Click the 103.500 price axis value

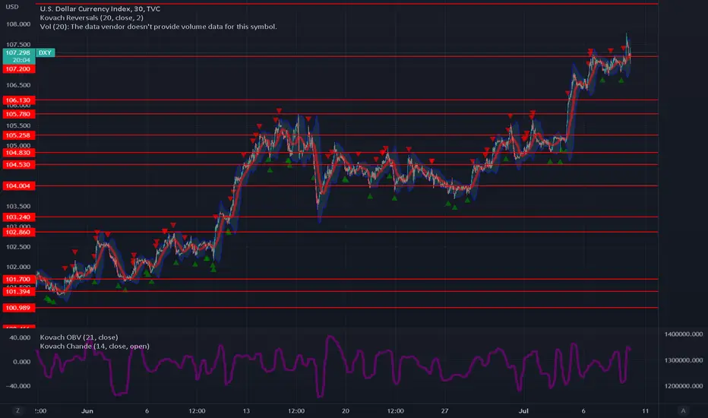(x=18, y=206)
